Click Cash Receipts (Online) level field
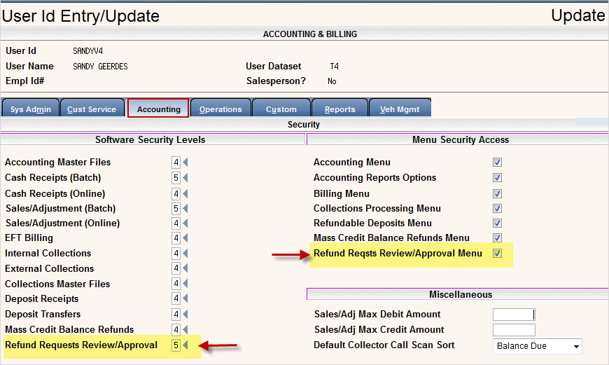 [176, 193]
